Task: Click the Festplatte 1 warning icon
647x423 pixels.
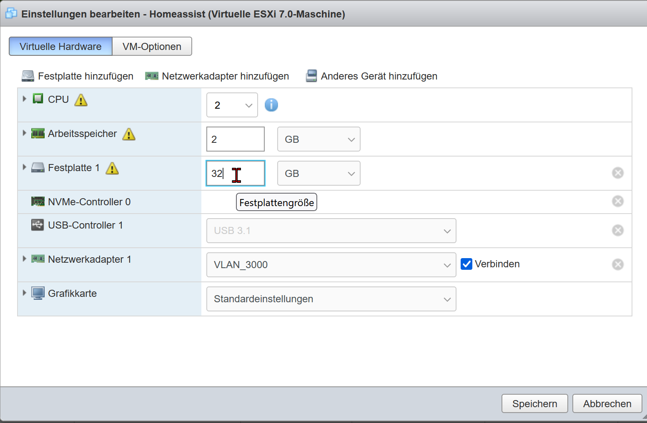Action: point(112,168)
